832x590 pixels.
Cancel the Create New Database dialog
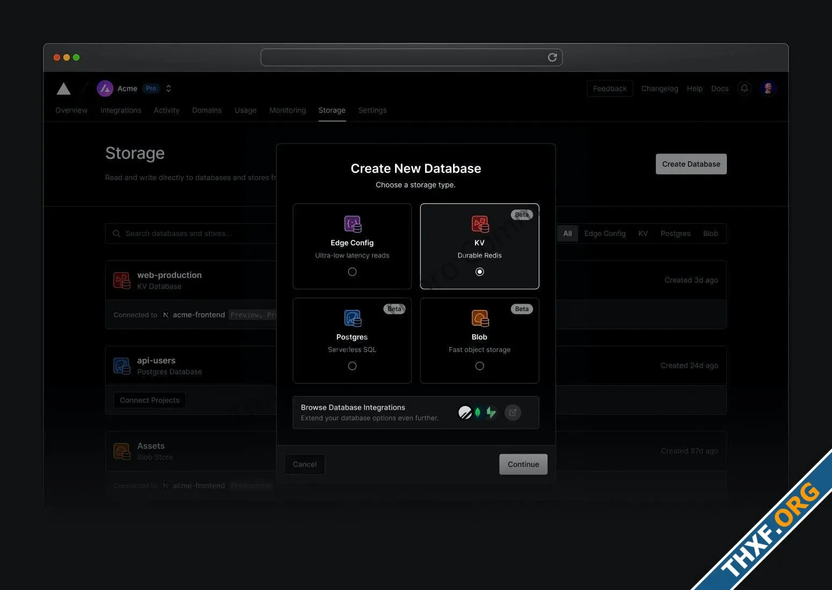[x=304, y=464]
